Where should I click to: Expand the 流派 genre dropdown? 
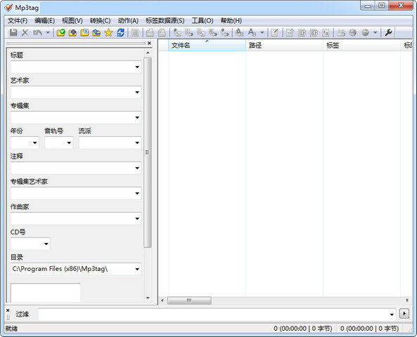137,143
